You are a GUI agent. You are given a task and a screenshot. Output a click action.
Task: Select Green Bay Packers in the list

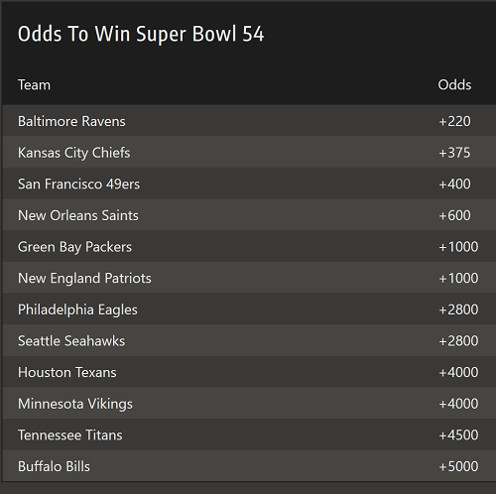[x=74, y=247]
